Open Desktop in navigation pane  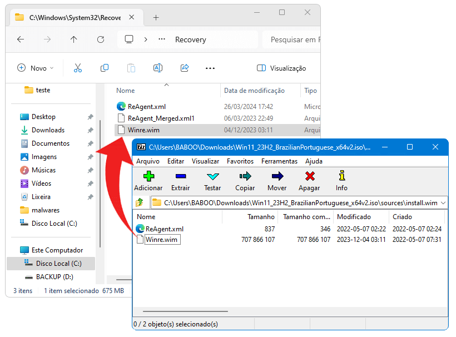(x=43, y=117)
